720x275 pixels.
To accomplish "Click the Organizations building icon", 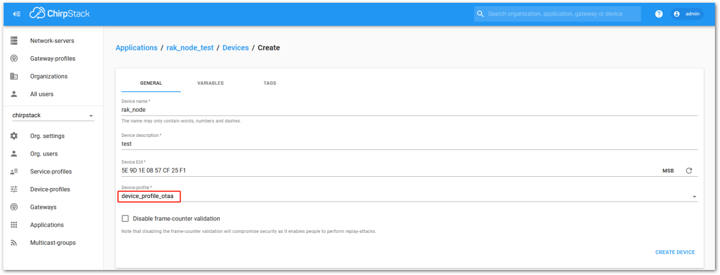I will 14,76.
